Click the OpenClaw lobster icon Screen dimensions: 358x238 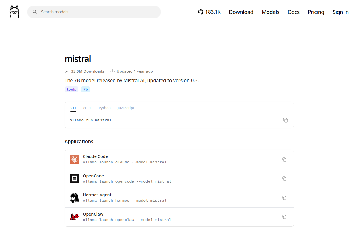tap(75, 217)
